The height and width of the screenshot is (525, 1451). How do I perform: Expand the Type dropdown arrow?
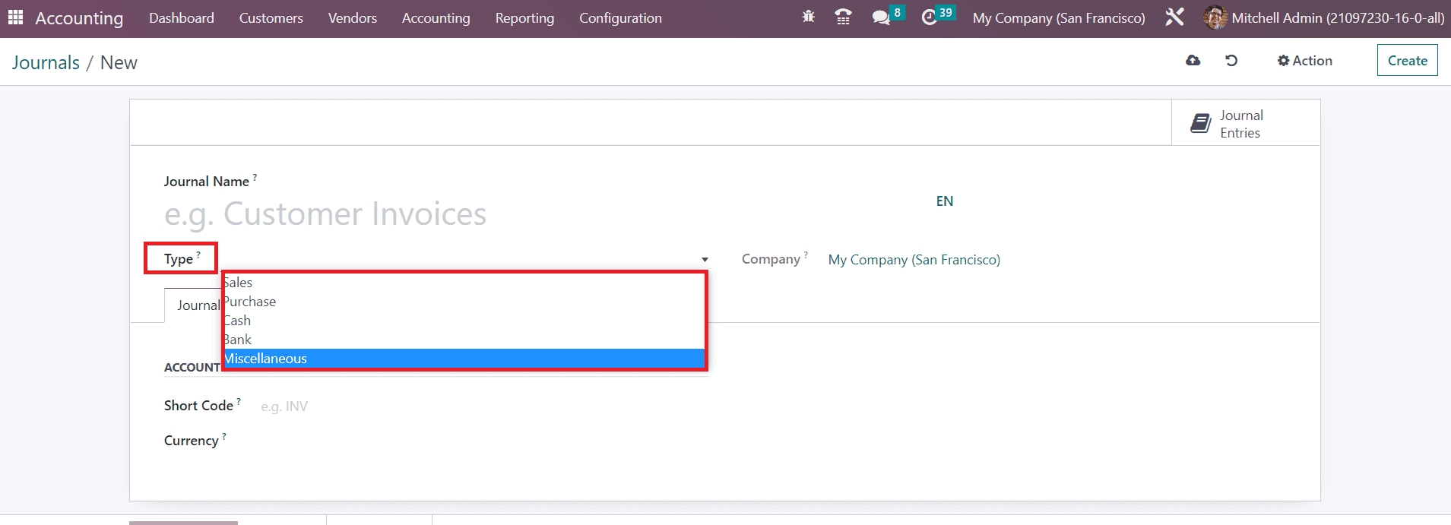[x=705, y=260]
